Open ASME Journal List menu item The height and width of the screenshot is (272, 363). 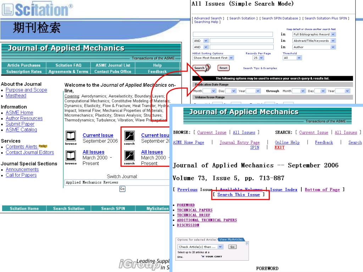pyautogui.click(x=113, y=65)
